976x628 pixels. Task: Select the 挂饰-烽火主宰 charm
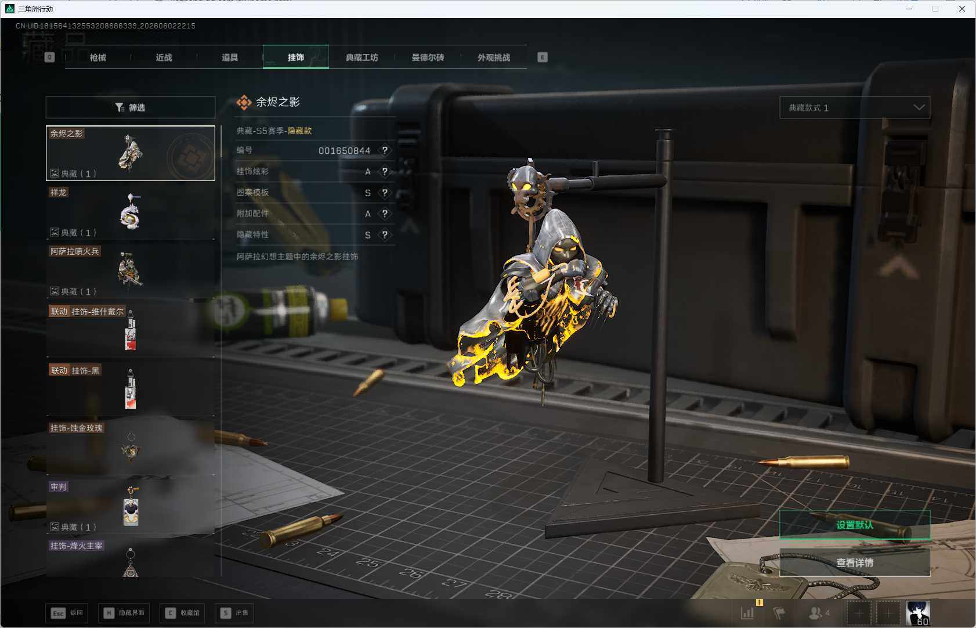click(x=131, y=558)
